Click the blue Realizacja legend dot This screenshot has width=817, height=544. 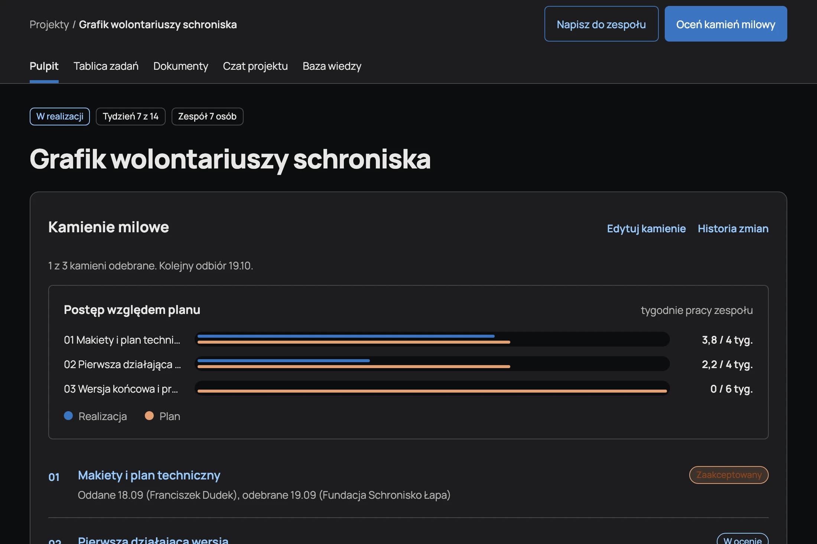click(68, 416)
